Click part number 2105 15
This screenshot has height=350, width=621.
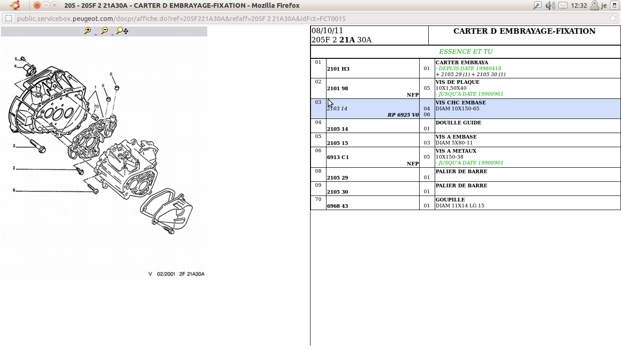(337, 143)
